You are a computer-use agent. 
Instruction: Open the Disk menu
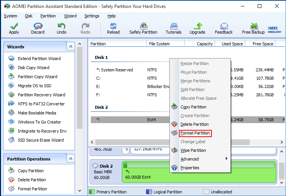point(29,16)
